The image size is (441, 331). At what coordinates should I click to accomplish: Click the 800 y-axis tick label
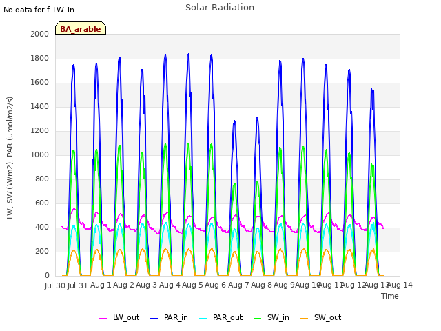[x=42, y=179]
